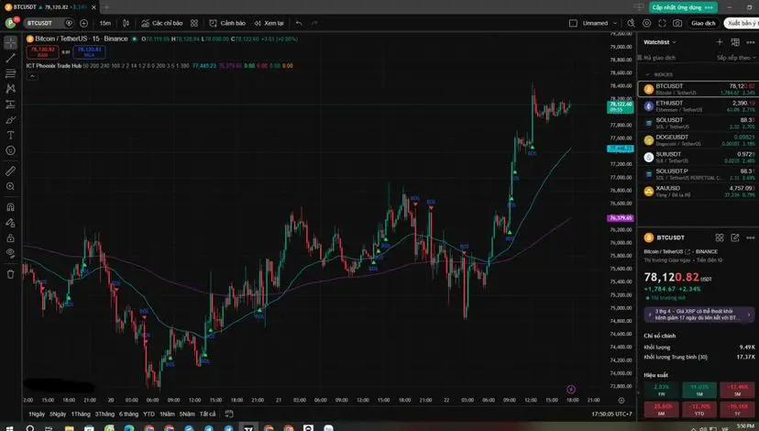The height and width of the screenshot is (431, 759).
Task: Click the redo arrow
Action: pos(314,23)
